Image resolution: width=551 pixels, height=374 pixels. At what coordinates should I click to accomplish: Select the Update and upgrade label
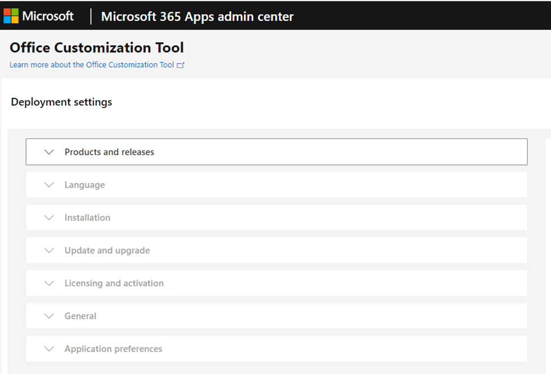pos(107,250)
